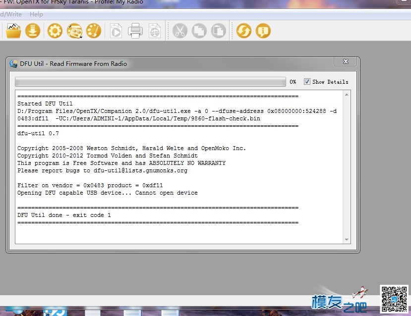Viewport: 411px width, 316px height.
Task: Click the orange circular arrows update icon
Action: (x=244, y=31)
